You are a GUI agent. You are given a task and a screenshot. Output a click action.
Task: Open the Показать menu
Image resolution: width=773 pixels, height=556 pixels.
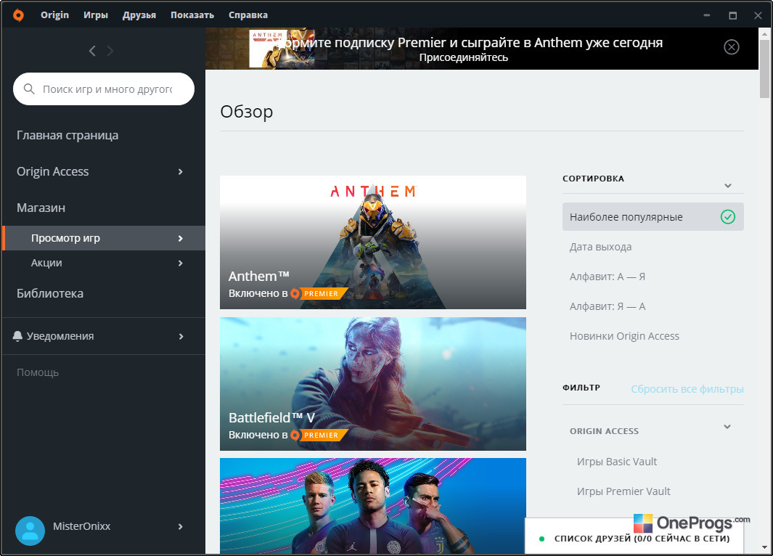[x=192, y=15]
